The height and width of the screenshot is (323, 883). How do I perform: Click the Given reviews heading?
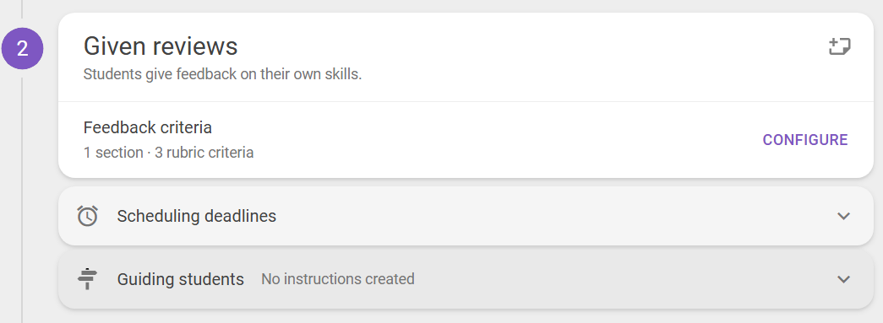point(161,46)
